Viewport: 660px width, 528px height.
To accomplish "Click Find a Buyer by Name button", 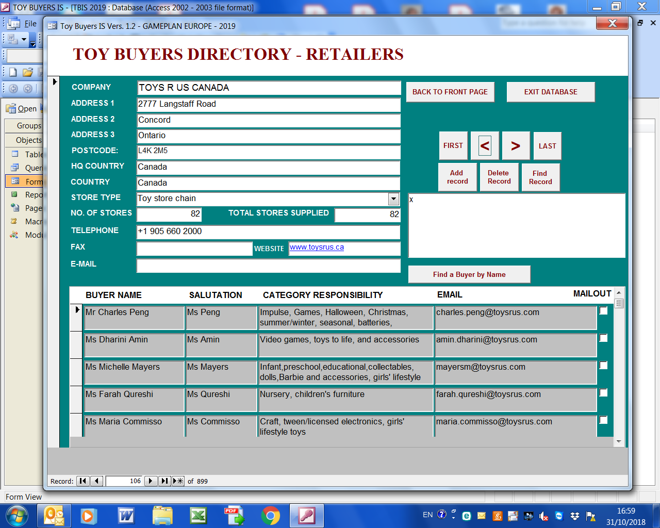I will [469, 274].
